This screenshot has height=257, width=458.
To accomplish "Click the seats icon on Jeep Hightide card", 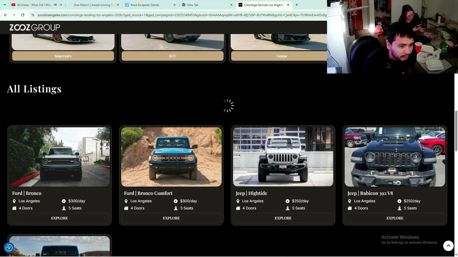I will click(x=287, y=208).
